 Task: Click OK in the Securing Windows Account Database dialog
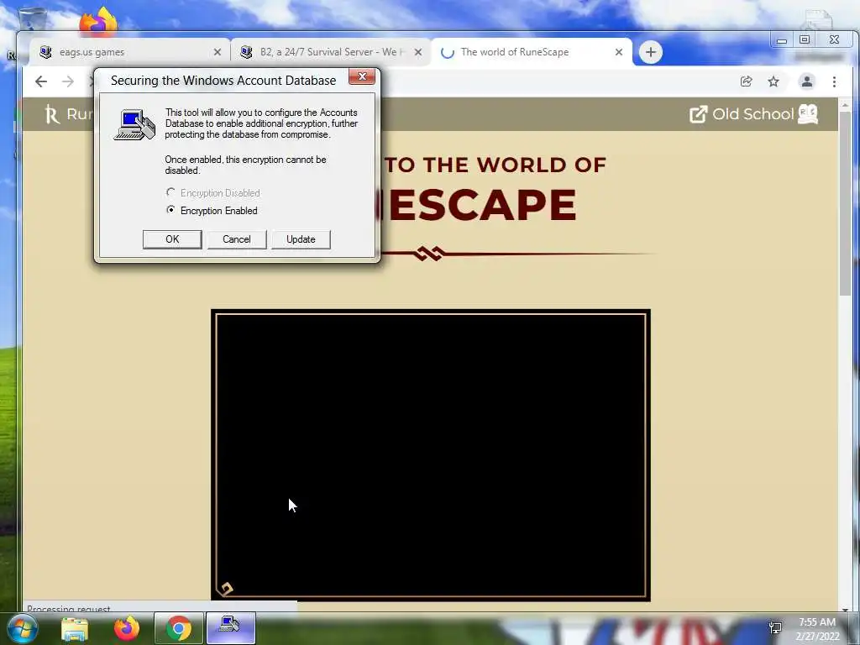(172, 239)
